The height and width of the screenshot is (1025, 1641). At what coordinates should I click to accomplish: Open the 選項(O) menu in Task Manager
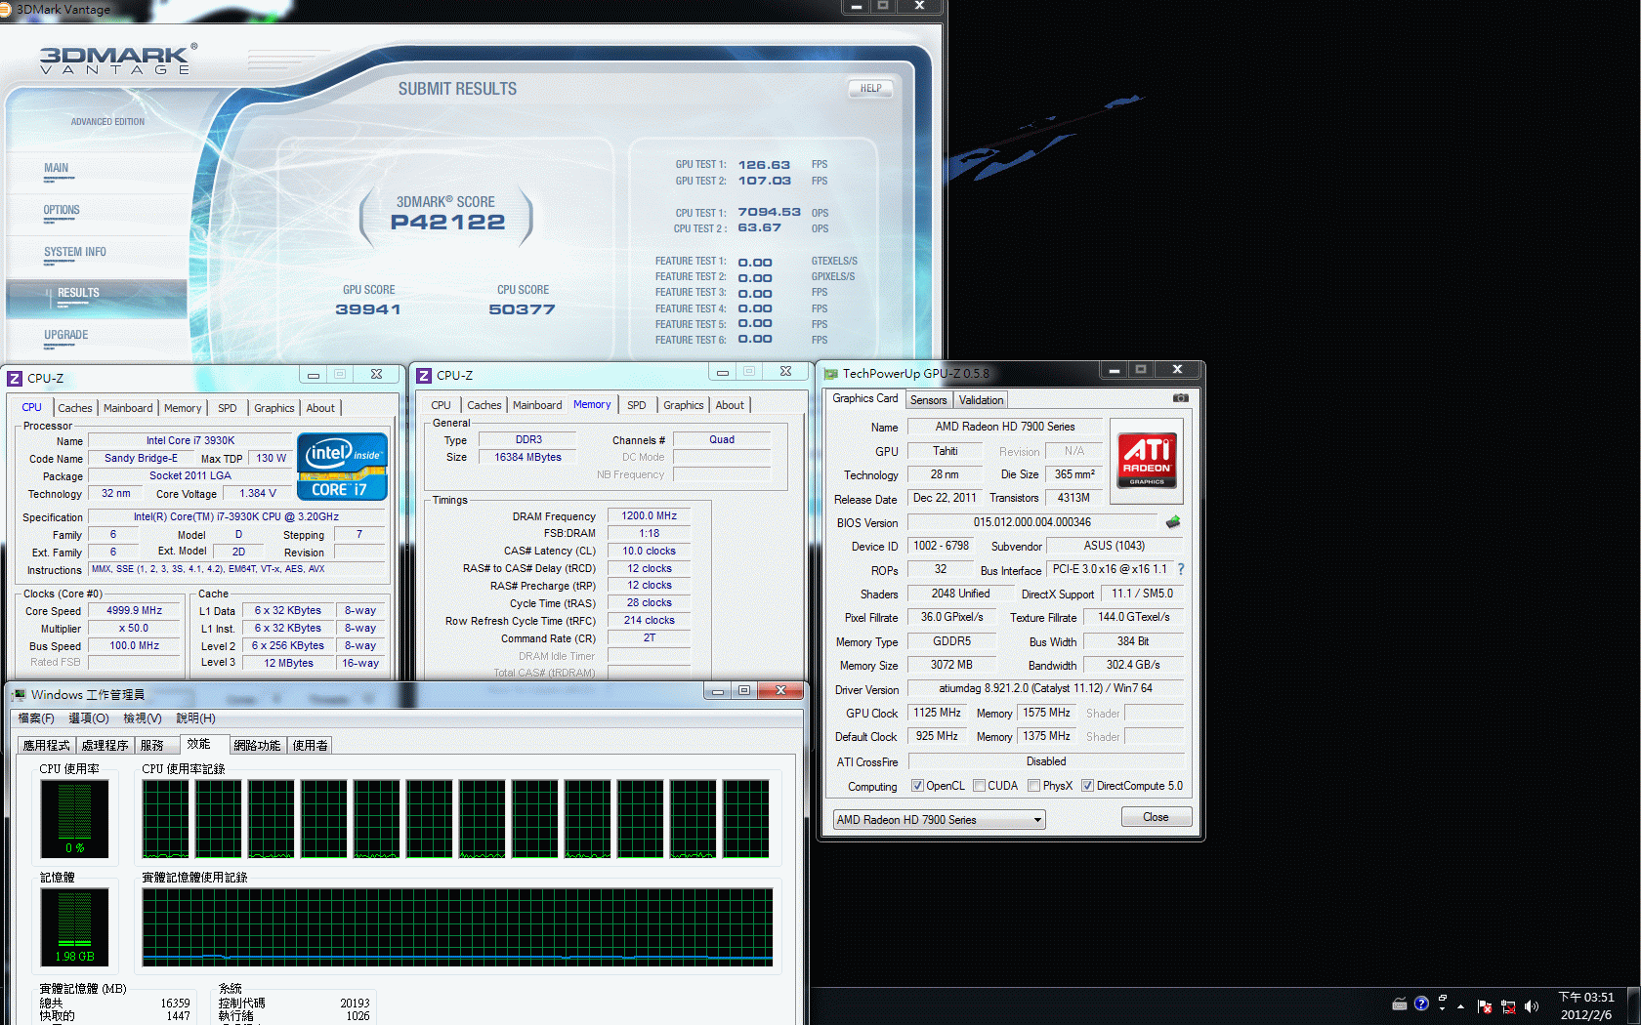pos(88,718)
